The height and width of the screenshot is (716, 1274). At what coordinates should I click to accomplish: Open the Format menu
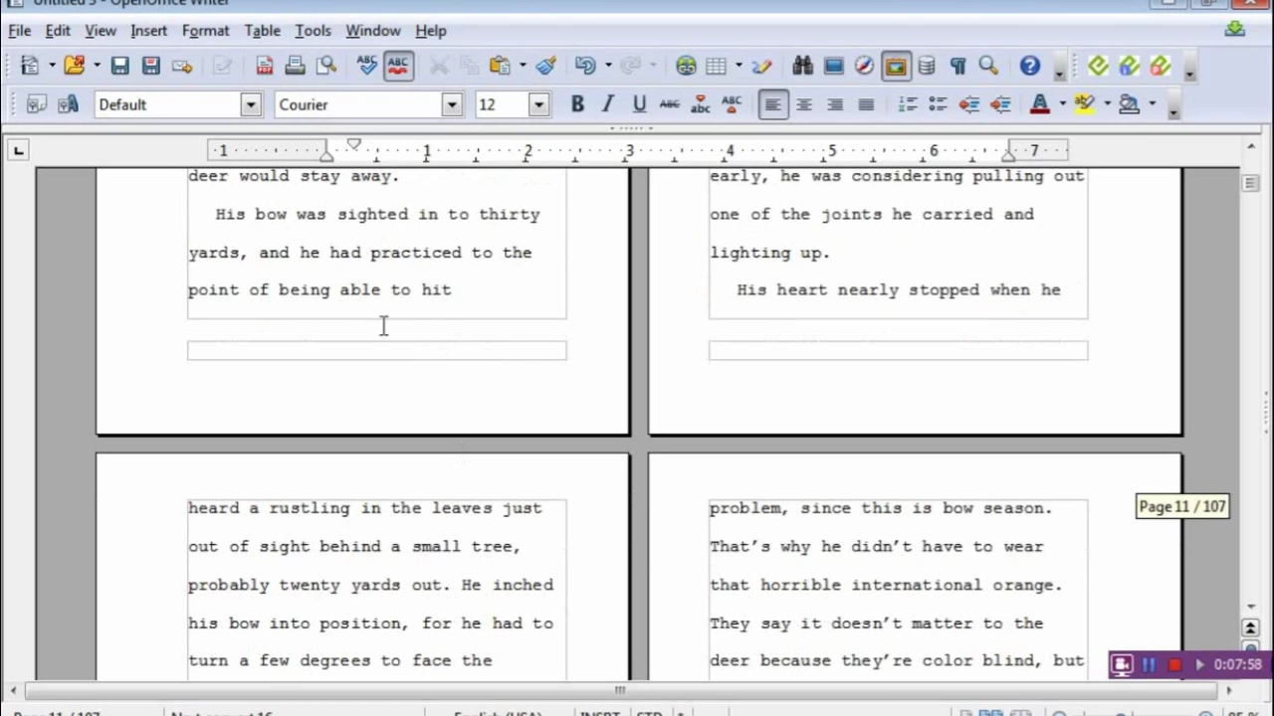[205, 31]
